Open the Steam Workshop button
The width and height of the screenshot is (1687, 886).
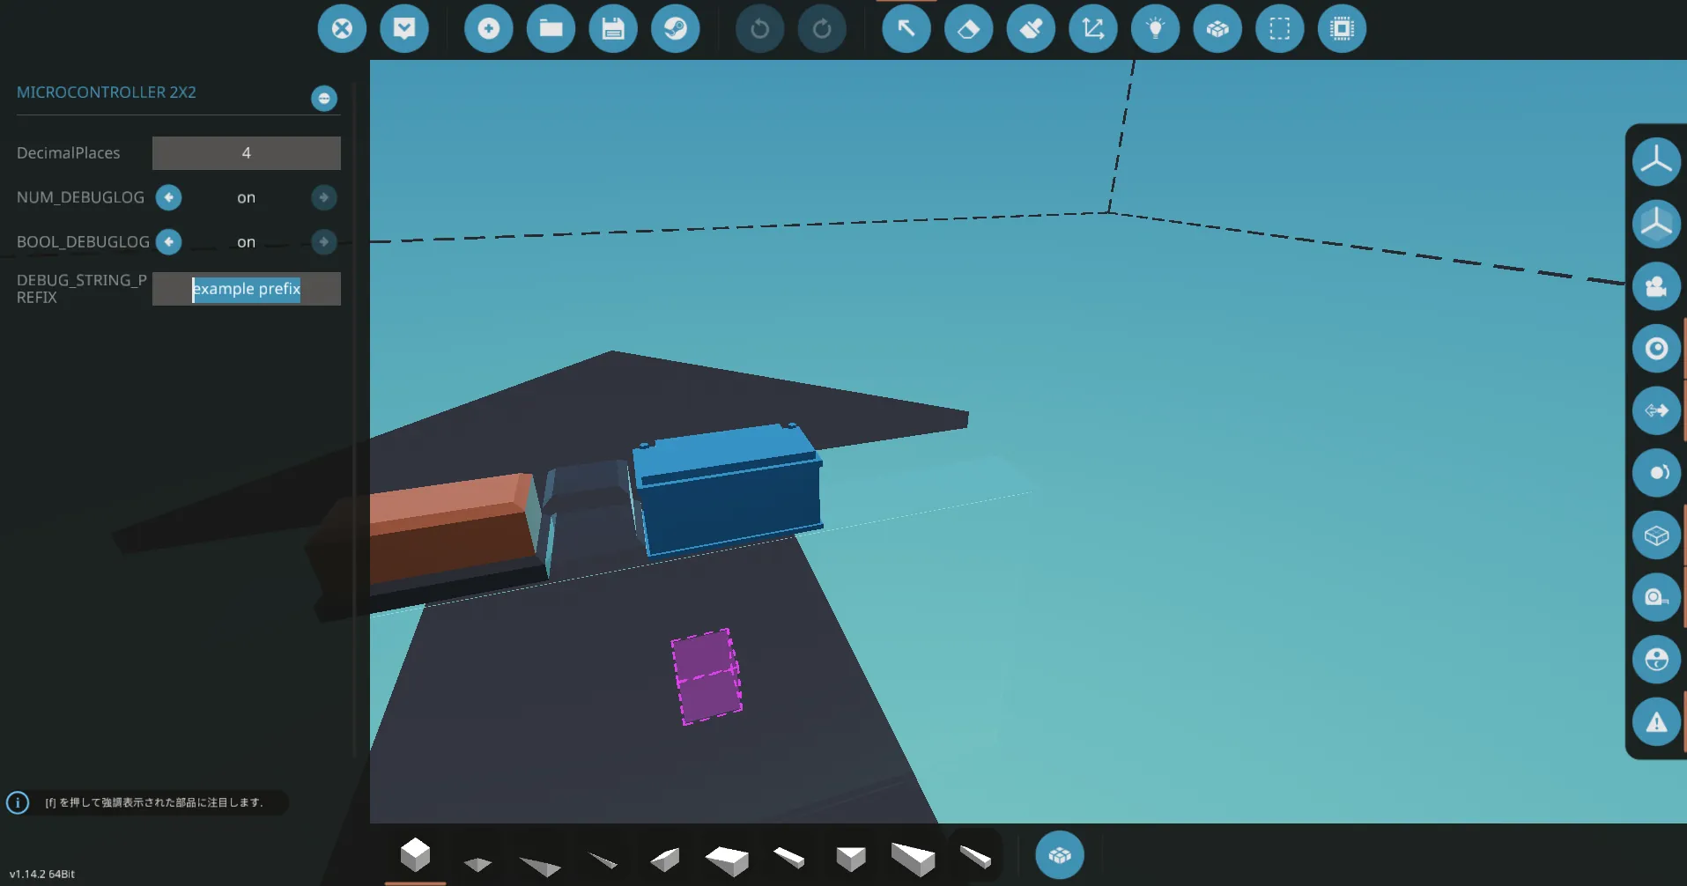(x=676, y=29)
